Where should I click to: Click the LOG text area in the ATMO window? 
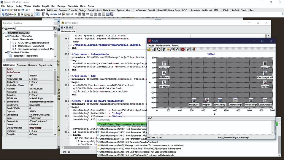[x=210, y=127]
